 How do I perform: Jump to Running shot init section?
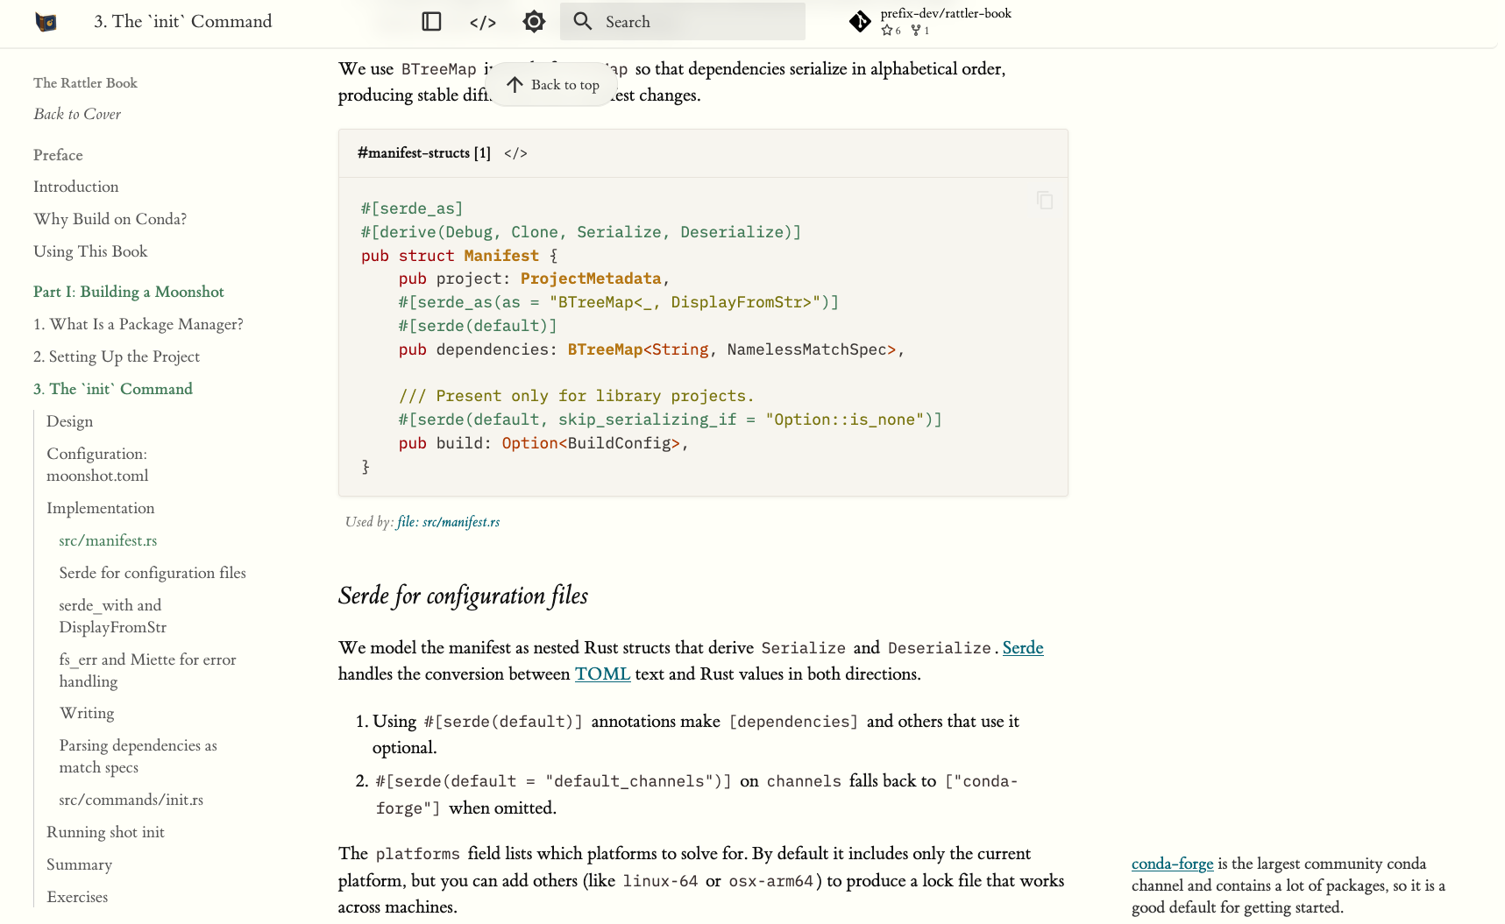pos(106,832)
